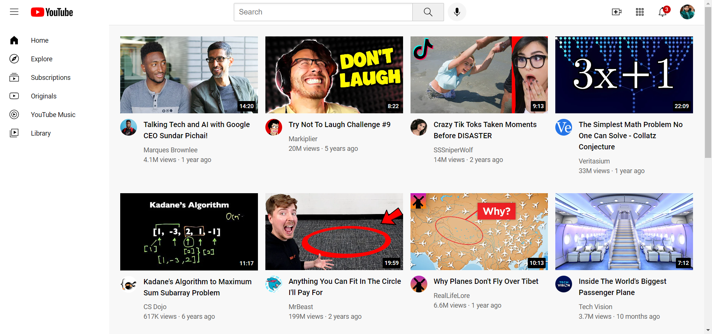Screen dimensions: 712x334
Task: Play the Tibet planes map thumbnail
Action: click(x=479, y=231)
